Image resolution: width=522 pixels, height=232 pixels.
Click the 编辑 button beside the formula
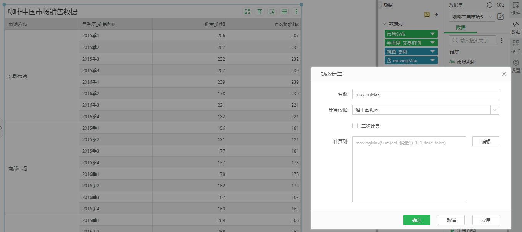click(x=486, y=141)
